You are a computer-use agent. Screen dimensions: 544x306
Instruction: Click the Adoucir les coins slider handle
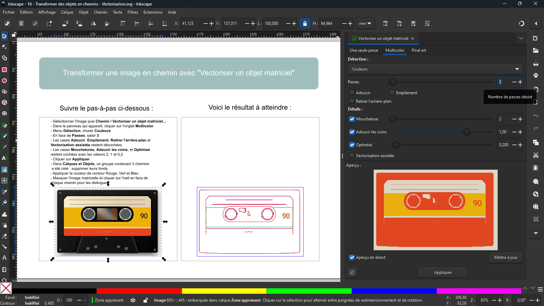467,132
